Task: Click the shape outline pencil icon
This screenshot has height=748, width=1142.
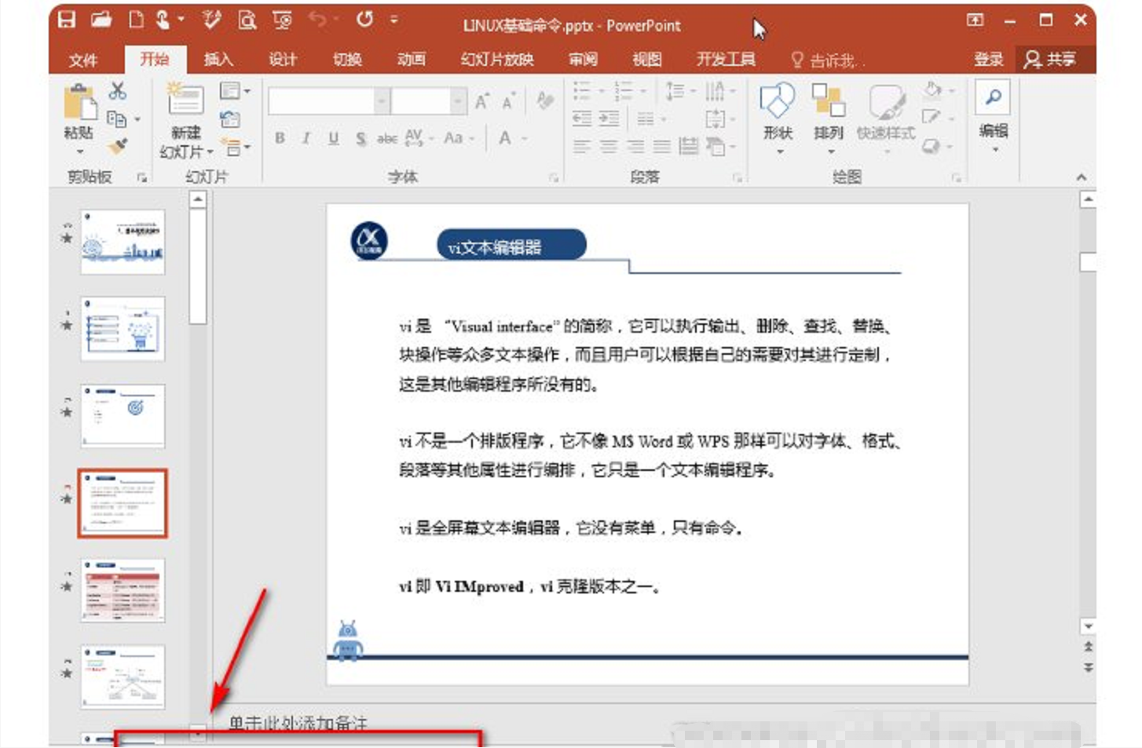Action: [x=932, y=118]
